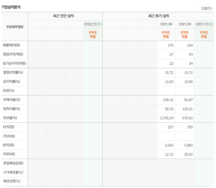Select the 유보율(%) row label

pos(10,118)
